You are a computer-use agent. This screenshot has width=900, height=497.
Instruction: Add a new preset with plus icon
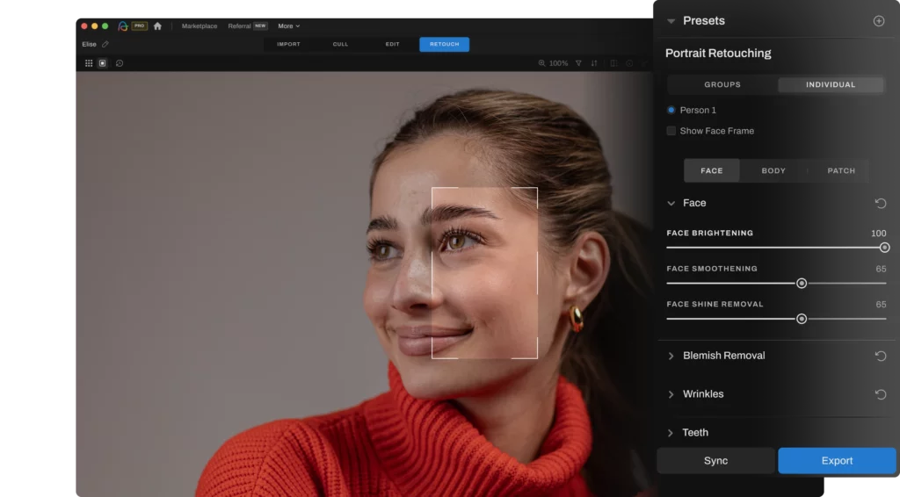pyautogui.click(x=878, y=21)
